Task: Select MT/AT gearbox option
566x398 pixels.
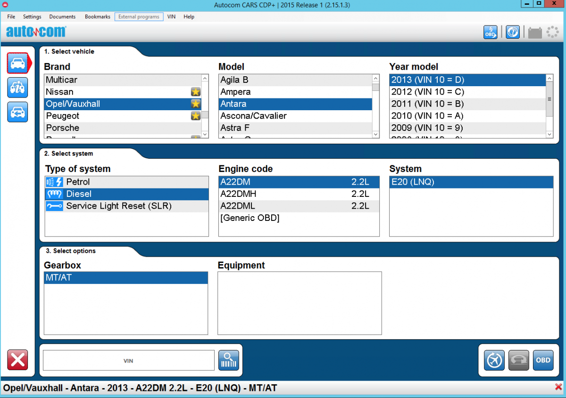Action: [126, 278]
